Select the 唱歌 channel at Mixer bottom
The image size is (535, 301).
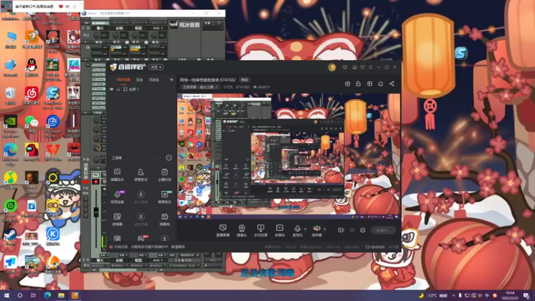[x=138, y=260]
